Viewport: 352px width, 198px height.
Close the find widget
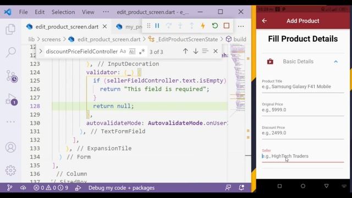[x=216, y=51]
